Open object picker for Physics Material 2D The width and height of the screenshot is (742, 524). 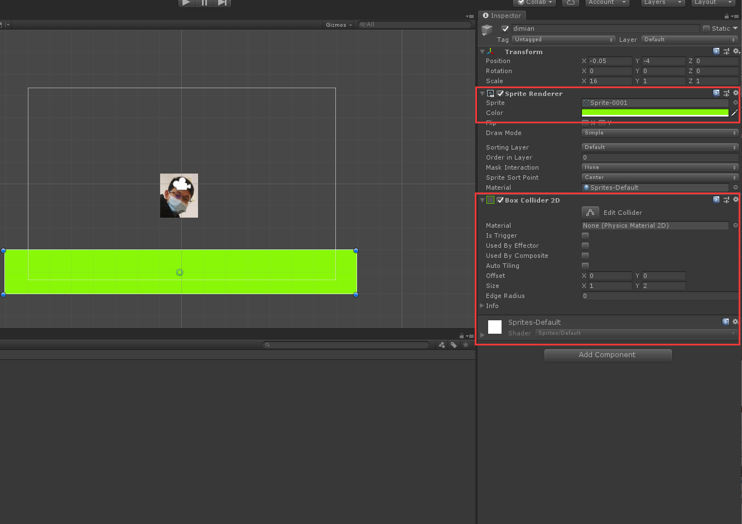735,225
